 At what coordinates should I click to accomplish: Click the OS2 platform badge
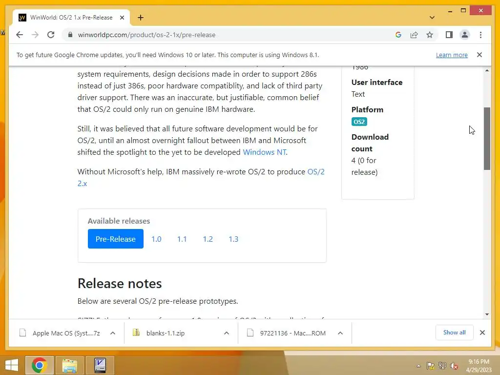pos(359,122)
